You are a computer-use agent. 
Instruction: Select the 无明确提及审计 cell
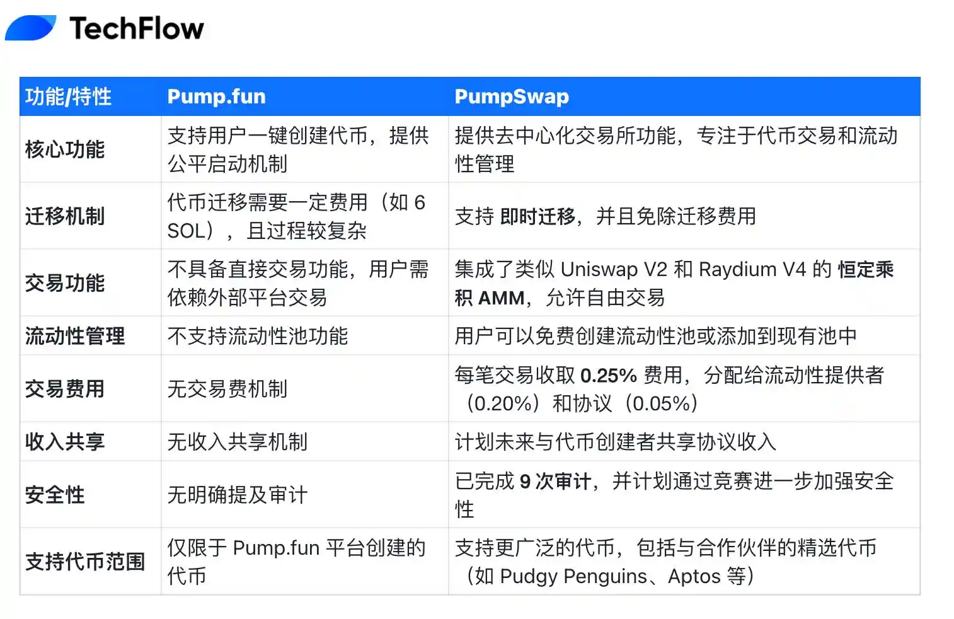click(237, 495)
